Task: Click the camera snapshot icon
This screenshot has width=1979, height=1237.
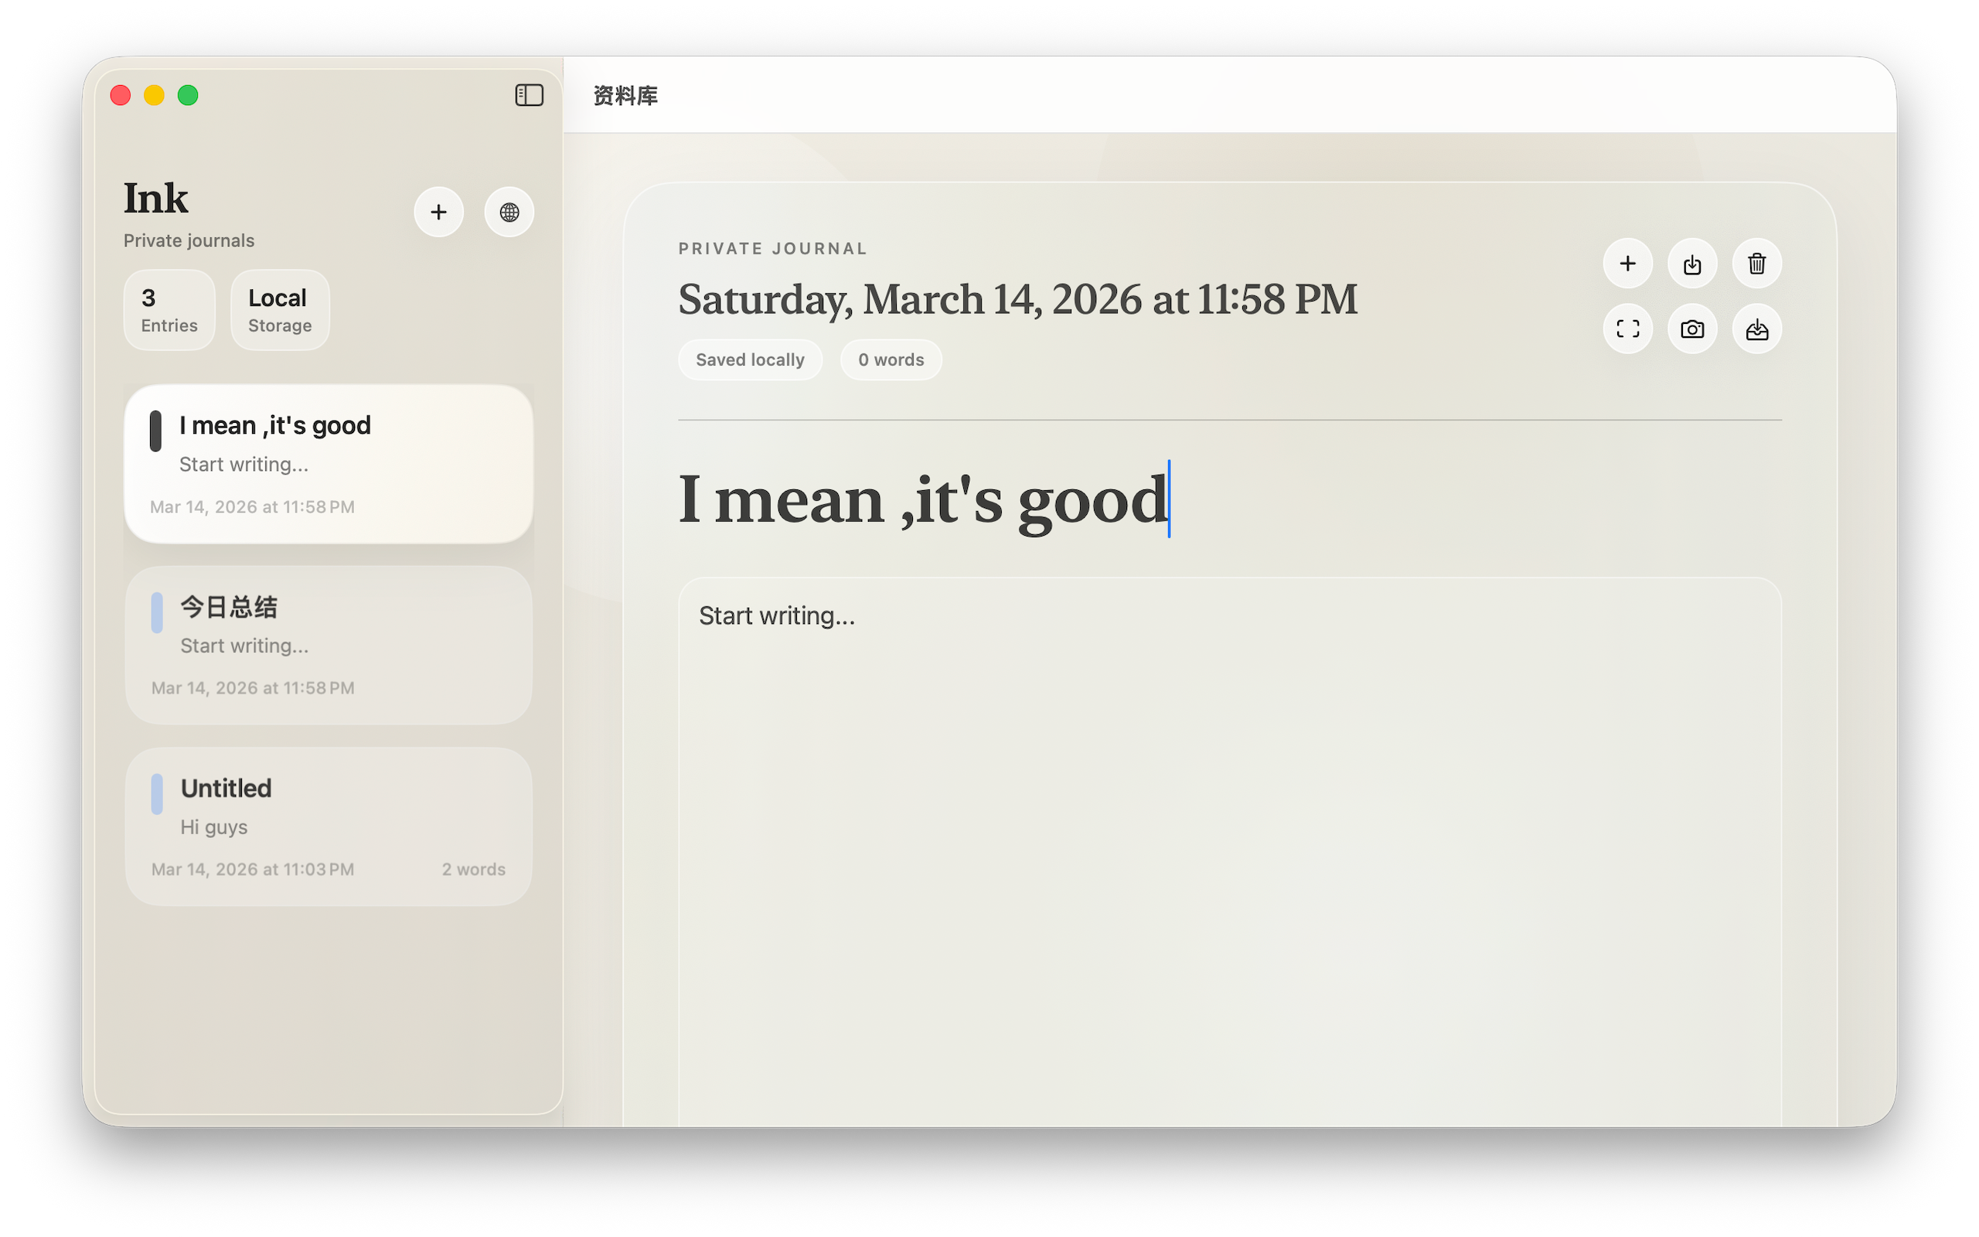Action: pyautogui.click(x=1693, y=329)
